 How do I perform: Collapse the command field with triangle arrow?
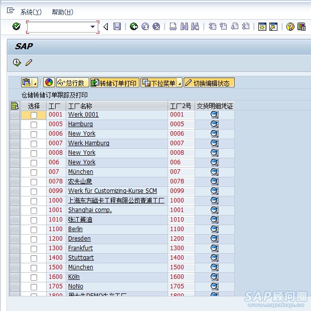pyautogui.click(x=106, y=27)
